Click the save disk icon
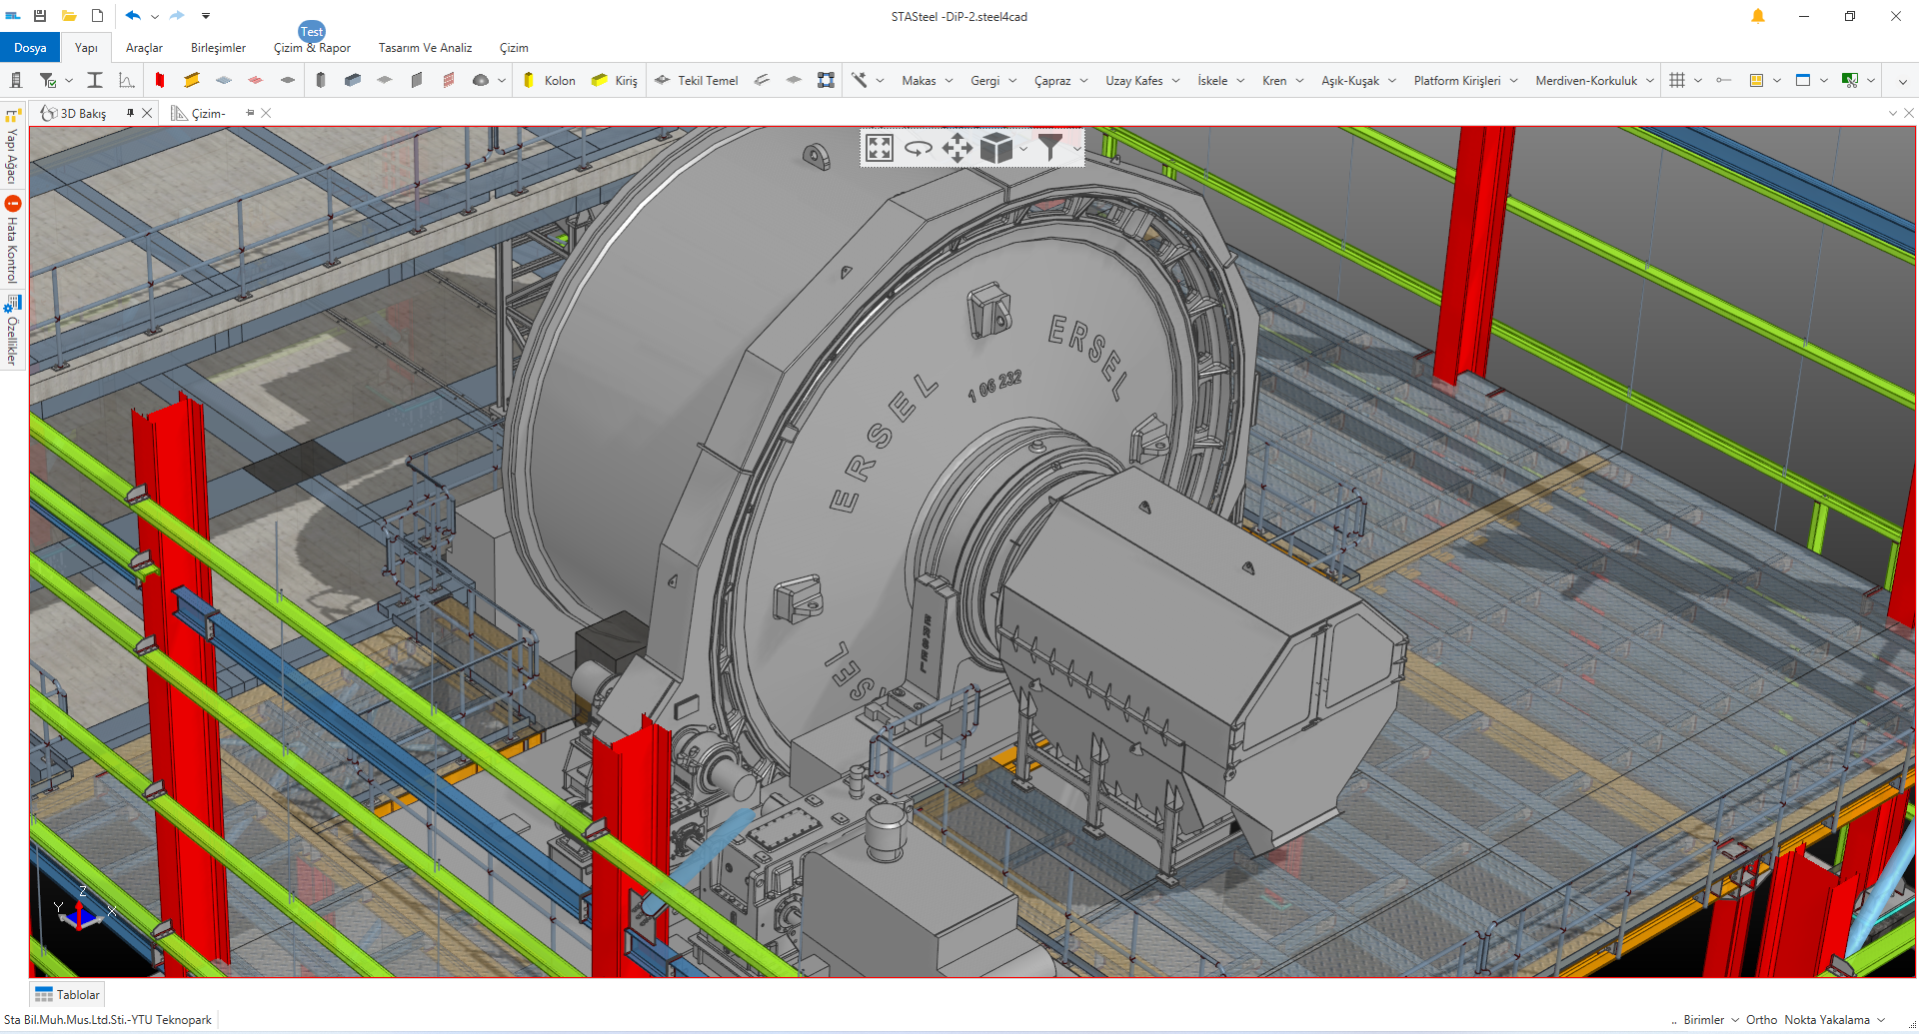Image resolution: width=1919 pixels, height=1034 pixels. tap(40, 16)
